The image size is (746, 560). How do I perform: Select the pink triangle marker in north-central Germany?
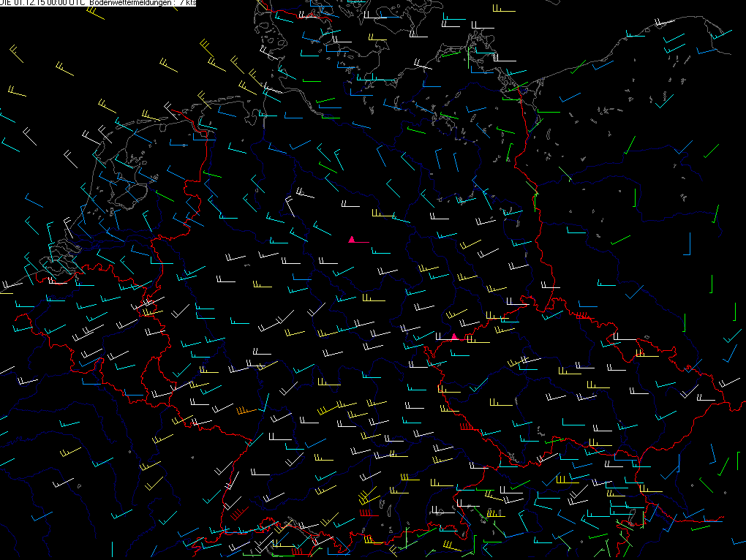(352, 239)
